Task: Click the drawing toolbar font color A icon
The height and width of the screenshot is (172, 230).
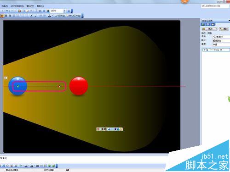Action: click(x=32, y=166)
